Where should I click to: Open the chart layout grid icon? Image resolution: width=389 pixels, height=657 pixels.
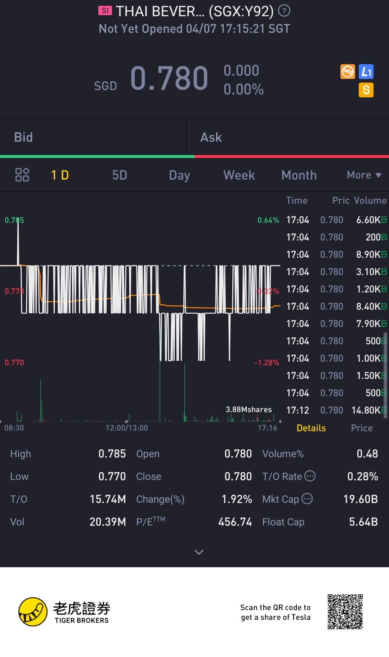(x=22, y=175)
